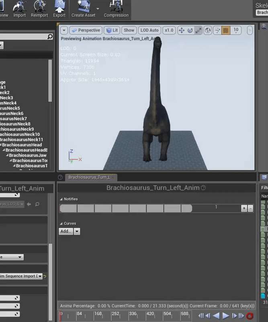Collapse the Curves section
This screenshot has height=322, width=268.
click(x=61, y=223)
